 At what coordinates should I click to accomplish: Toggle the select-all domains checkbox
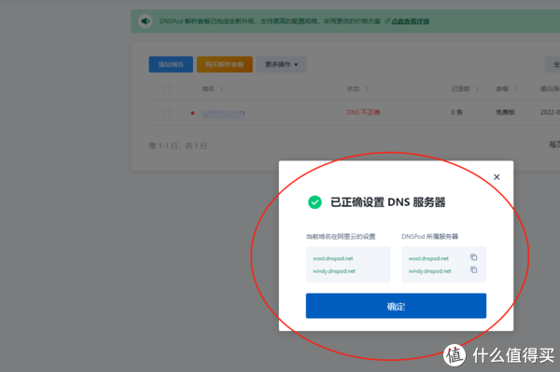click(167, 89)
